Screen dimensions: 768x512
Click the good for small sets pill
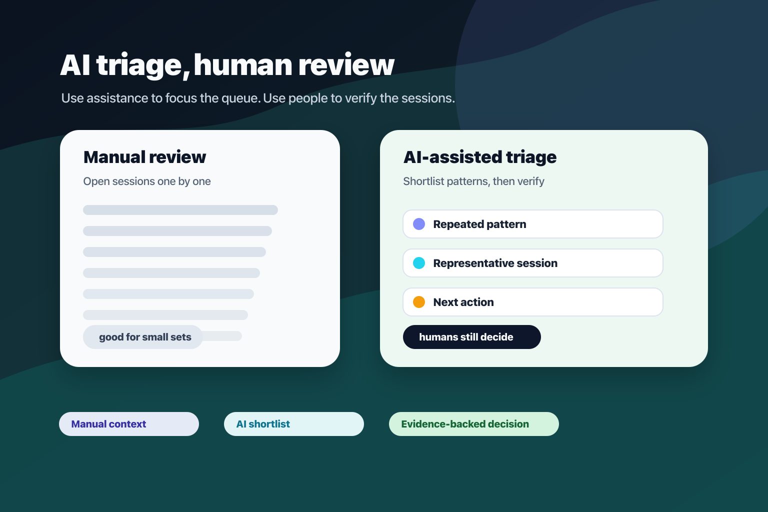pos(143,337)
